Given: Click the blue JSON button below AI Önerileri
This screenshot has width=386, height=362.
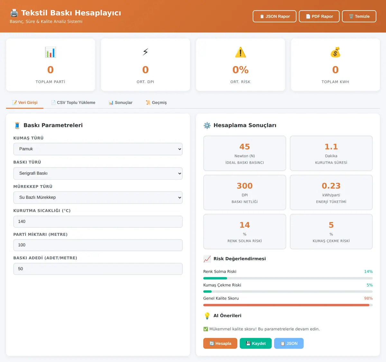Looking at the screenshot, I should point(289,343).
